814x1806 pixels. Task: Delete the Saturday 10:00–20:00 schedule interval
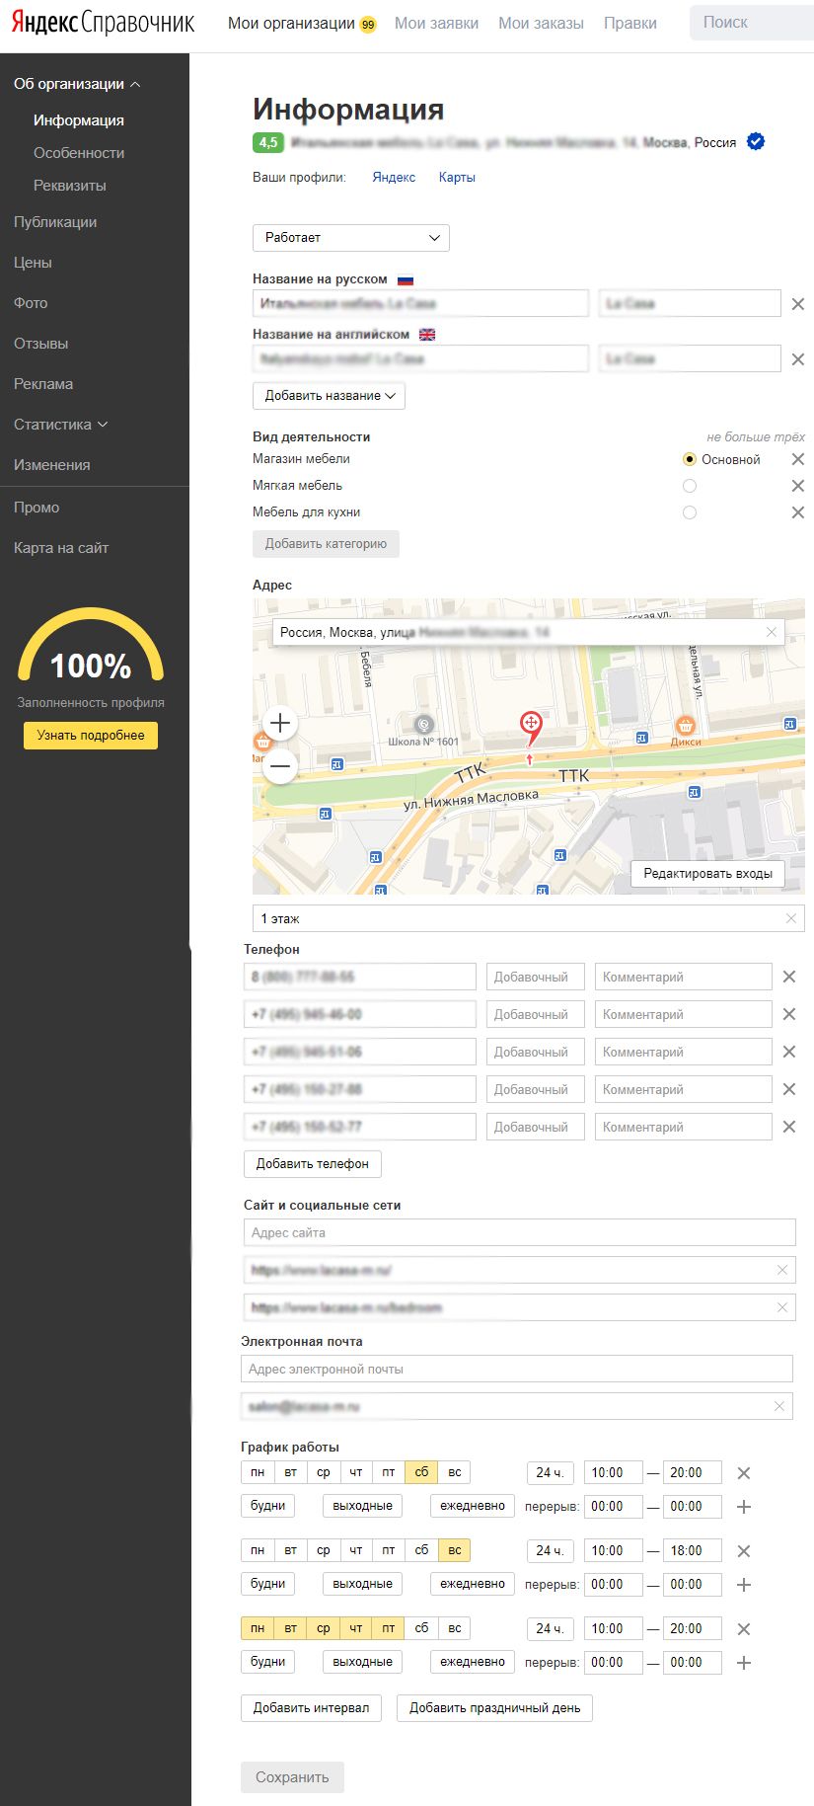coord(744,1473)
